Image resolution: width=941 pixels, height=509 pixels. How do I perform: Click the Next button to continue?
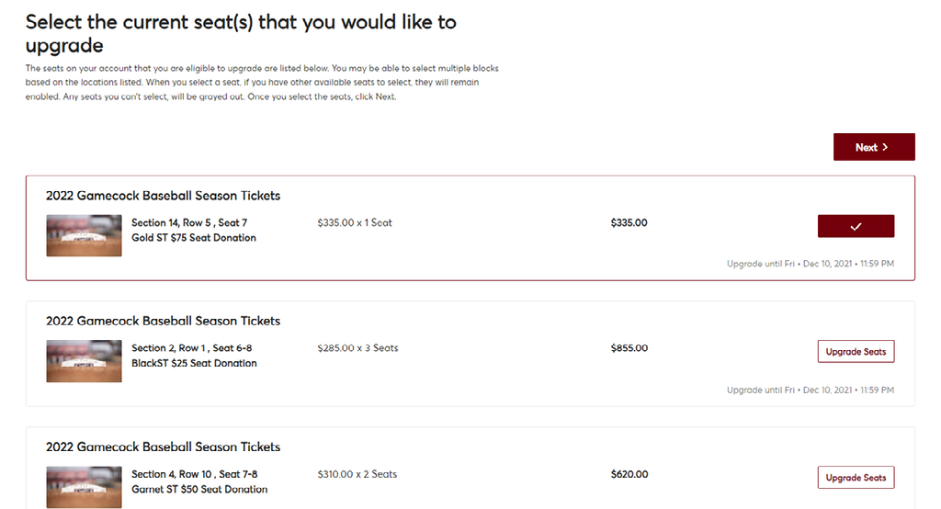click(873, 147)
